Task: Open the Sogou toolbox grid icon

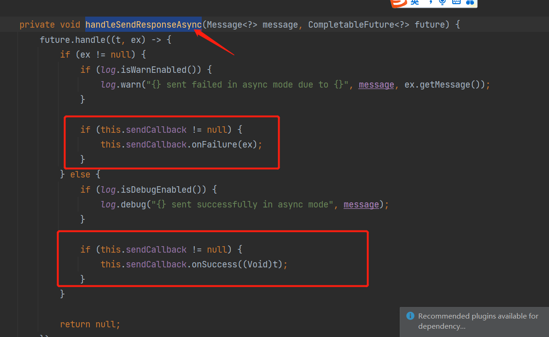Action: coord(470,3)
